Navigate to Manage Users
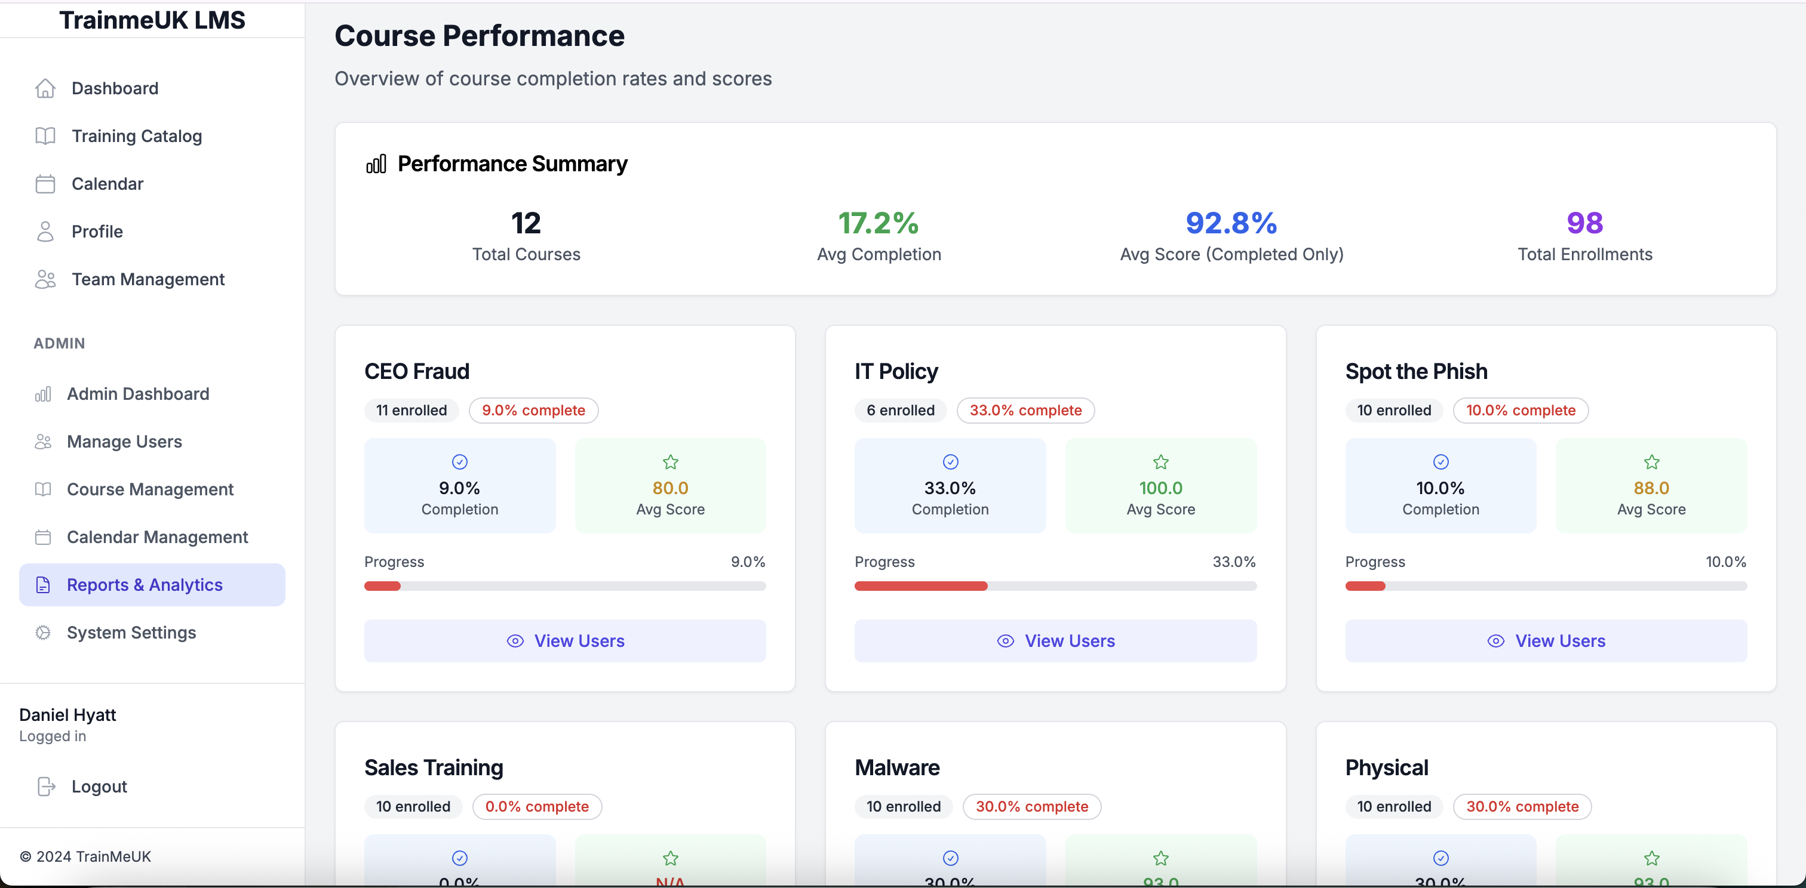Viewport: 1806px width, 888px height. click(x=152, y=441)
